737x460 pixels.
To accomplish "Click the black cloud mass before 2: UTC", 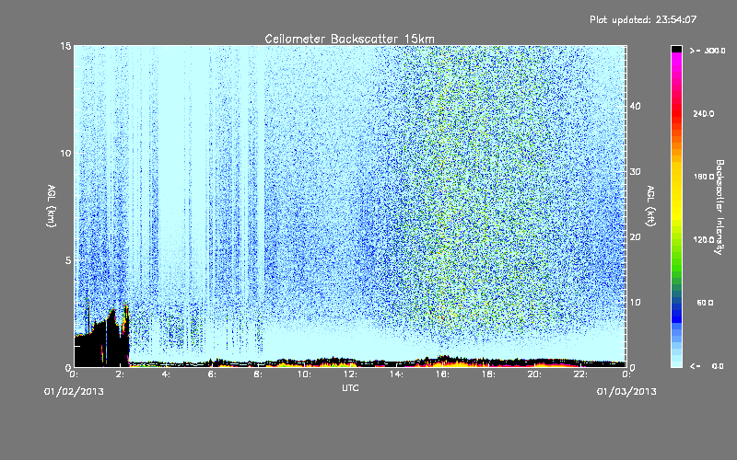I will click(x=101, y=342).
